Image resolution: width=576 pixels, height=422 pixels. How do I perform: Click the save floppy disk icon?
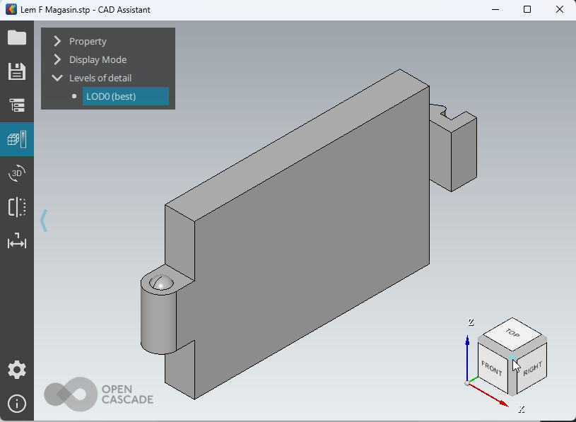coord(16,71)
